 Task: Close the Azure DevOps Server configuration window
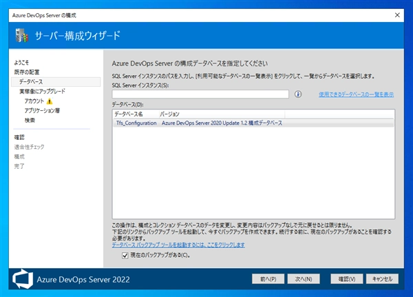(397, 15)
